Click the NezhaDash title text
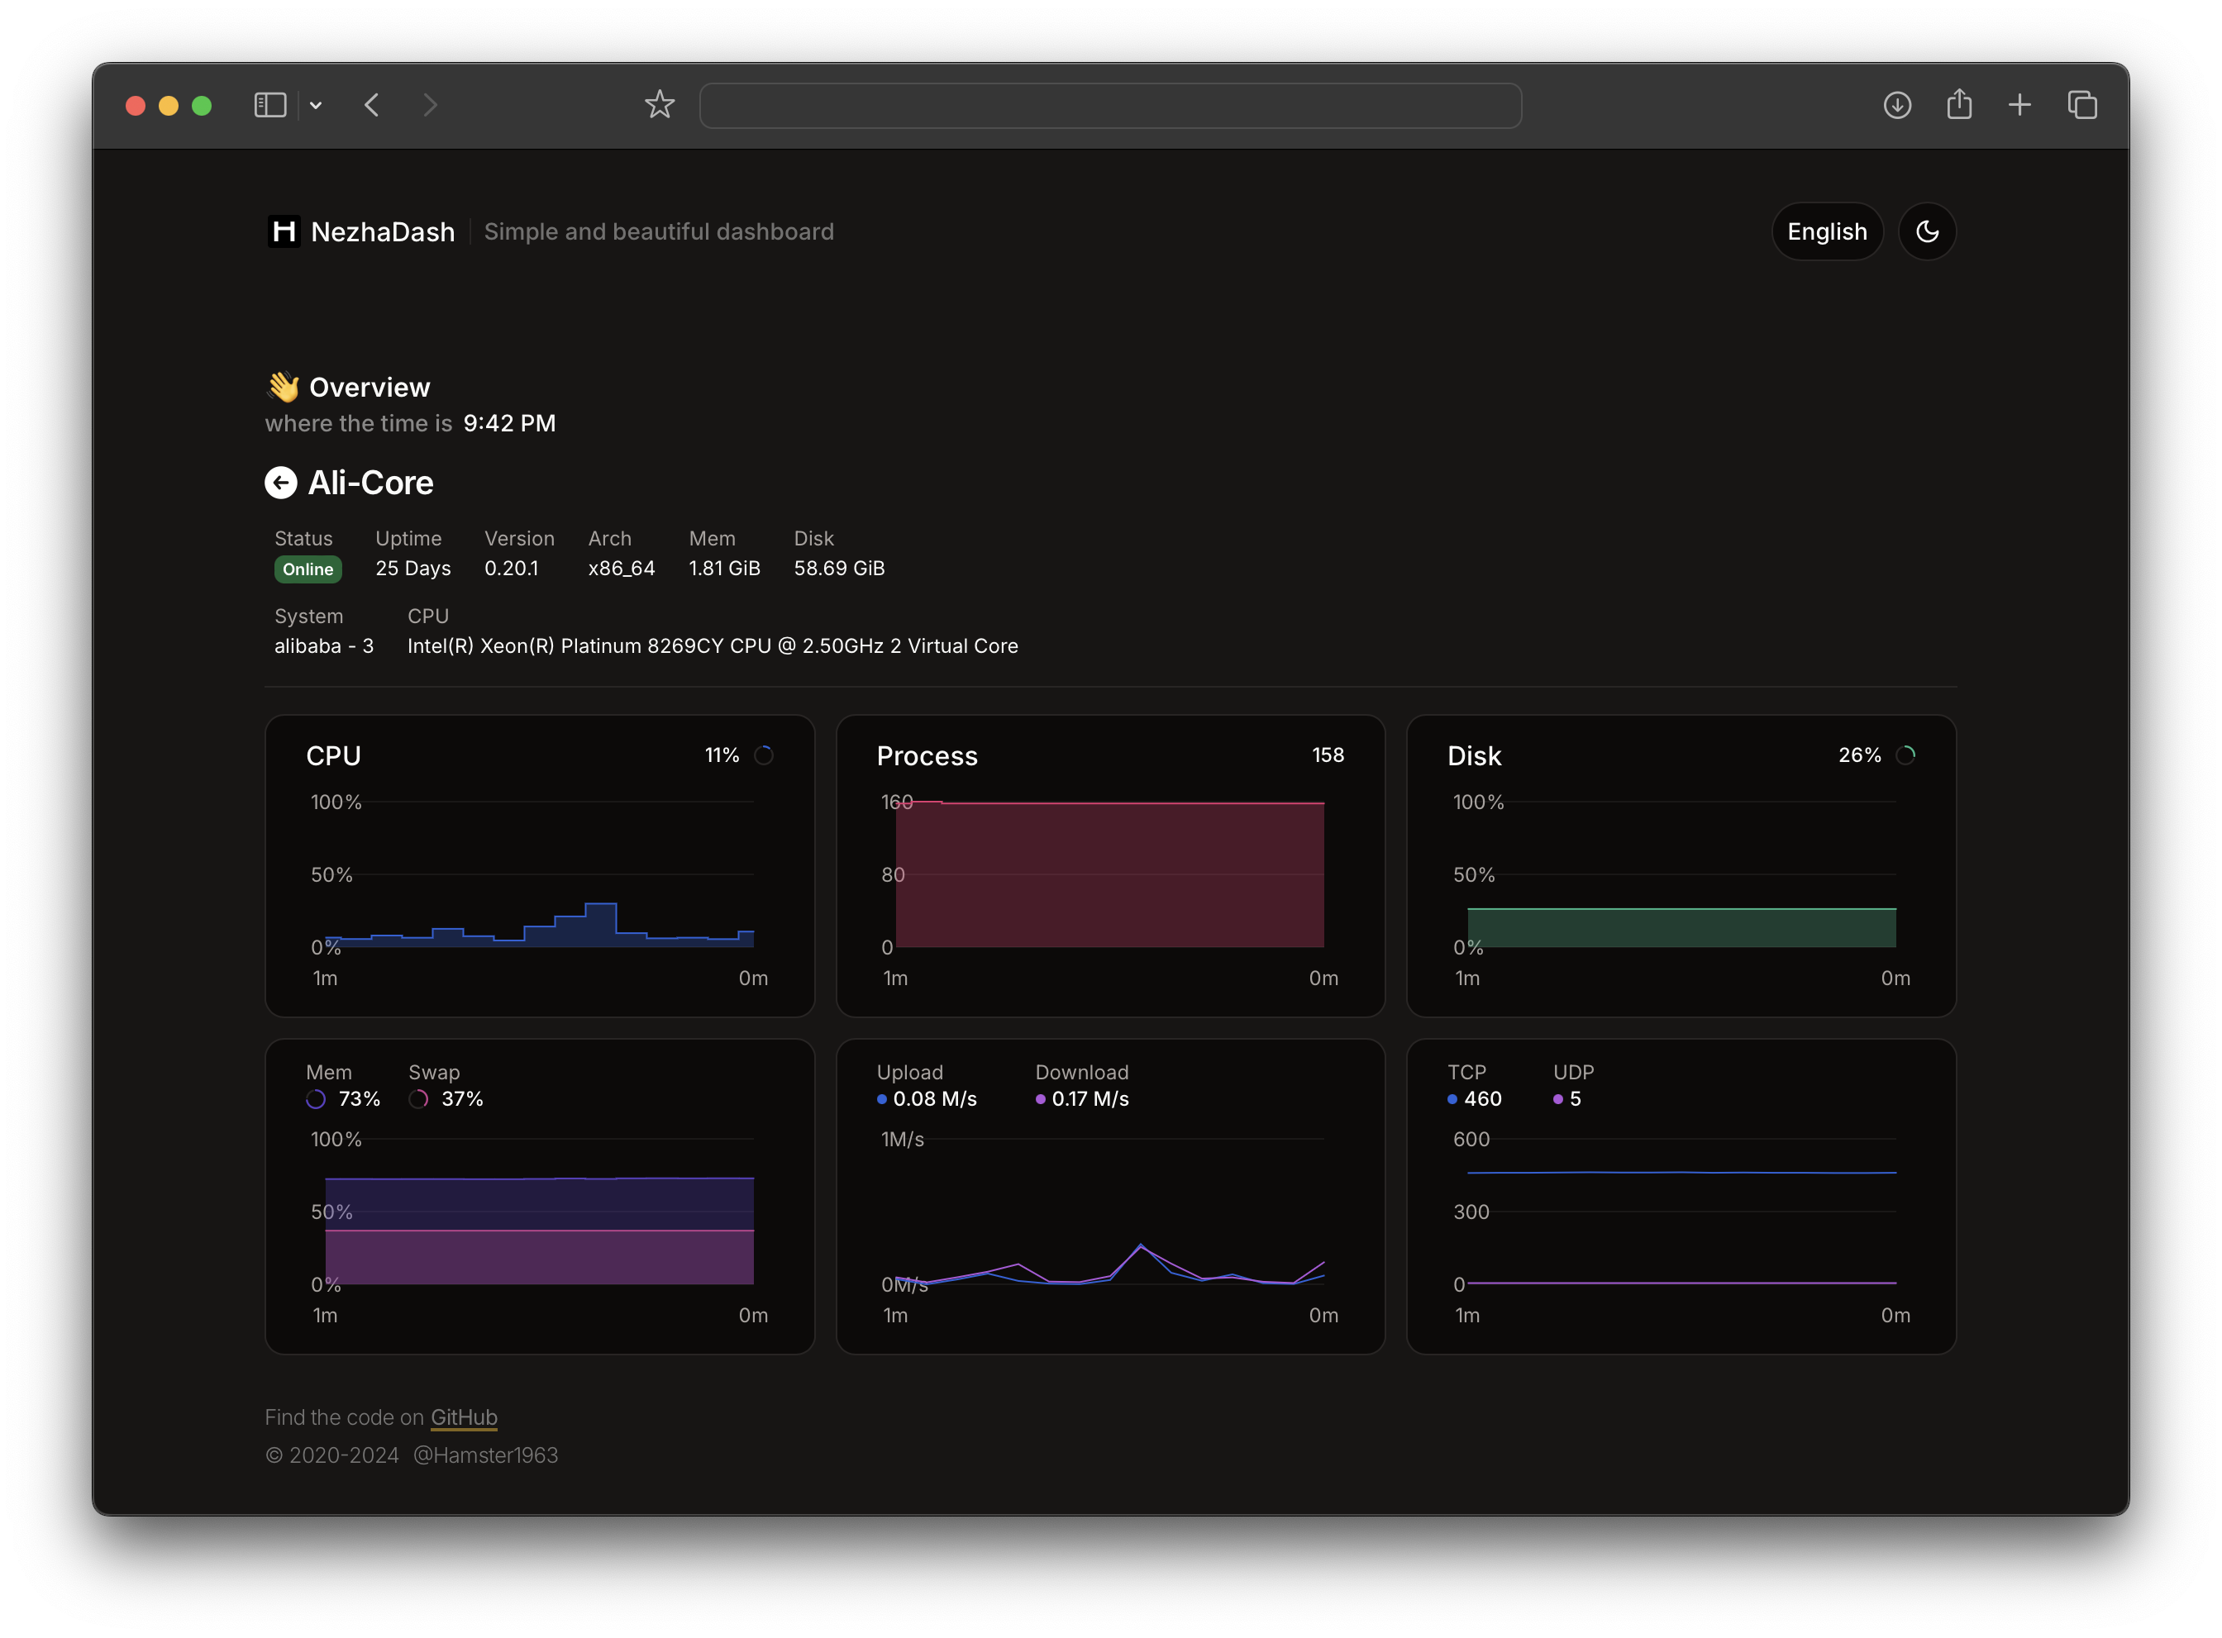Screen dimensions: 2222x1638 383,232
